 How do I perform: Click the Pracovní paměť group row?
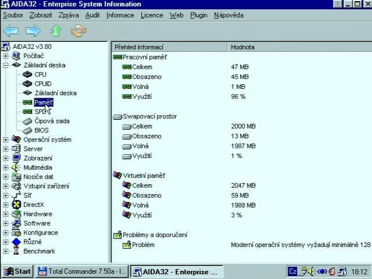[x=145, y=57]
